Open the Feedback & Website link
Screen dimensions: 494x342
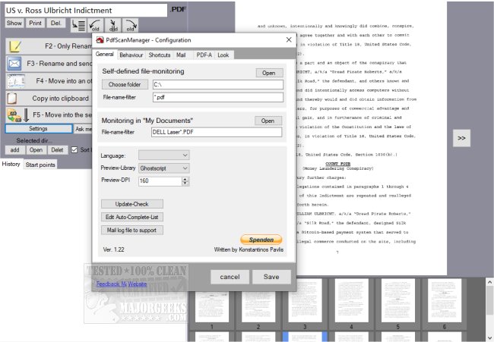click(x=122, y=284)
